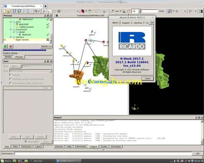
Task: Select the zoom magnifier tool
Action: tap(36, 11)
